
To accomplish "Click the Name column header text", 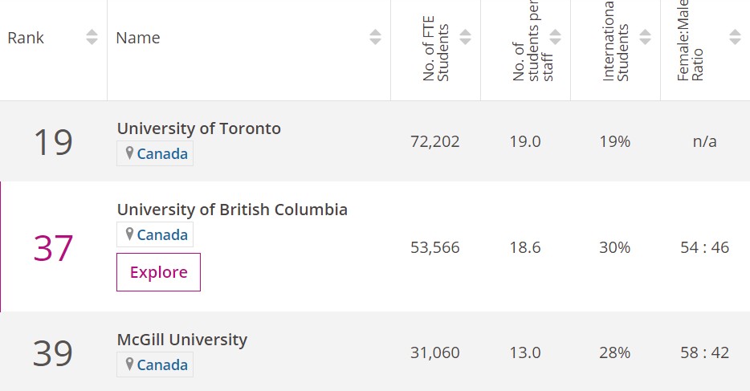I will tap(137, 38).
